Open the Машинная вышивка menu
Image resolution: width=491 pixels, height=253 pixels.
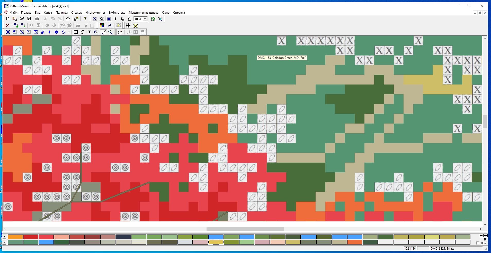pos(143,13)
